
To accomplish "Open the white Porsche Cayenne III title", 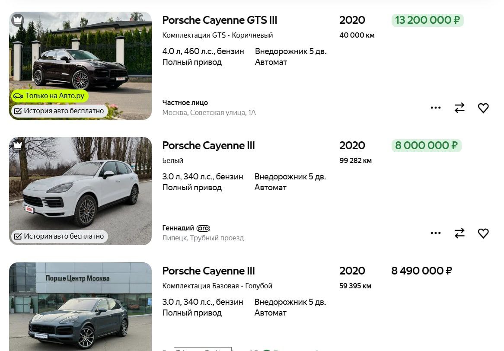I will pyautogui.click(x=208, y=146).
